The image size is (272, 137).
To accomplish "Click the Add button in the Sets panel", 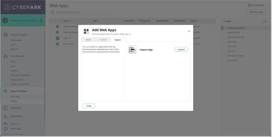I will pyautogui.click(x=265, y=21).
